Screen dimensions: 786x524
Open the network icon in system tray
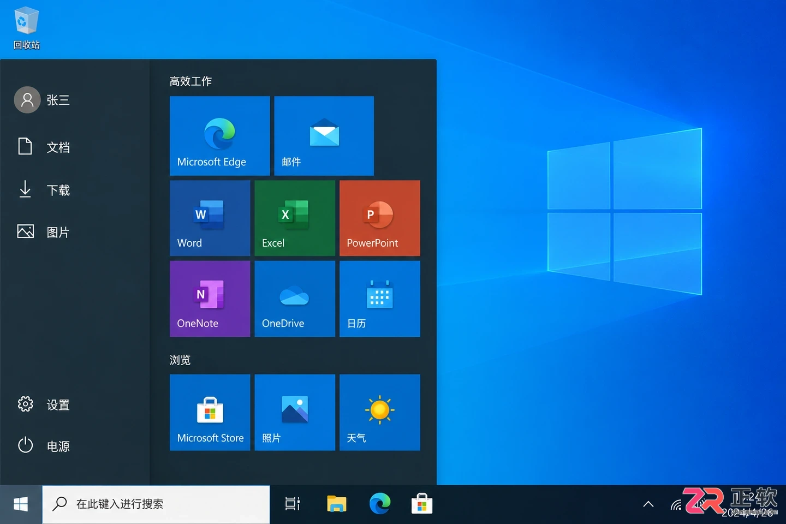coord(676,505)
